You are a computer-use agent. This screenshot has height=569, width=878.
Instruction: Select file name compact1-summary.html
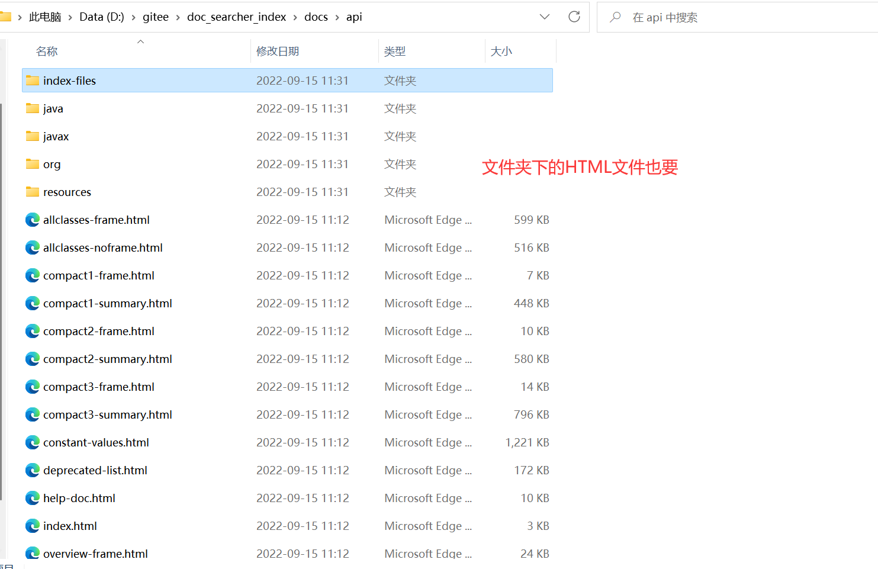108,303
